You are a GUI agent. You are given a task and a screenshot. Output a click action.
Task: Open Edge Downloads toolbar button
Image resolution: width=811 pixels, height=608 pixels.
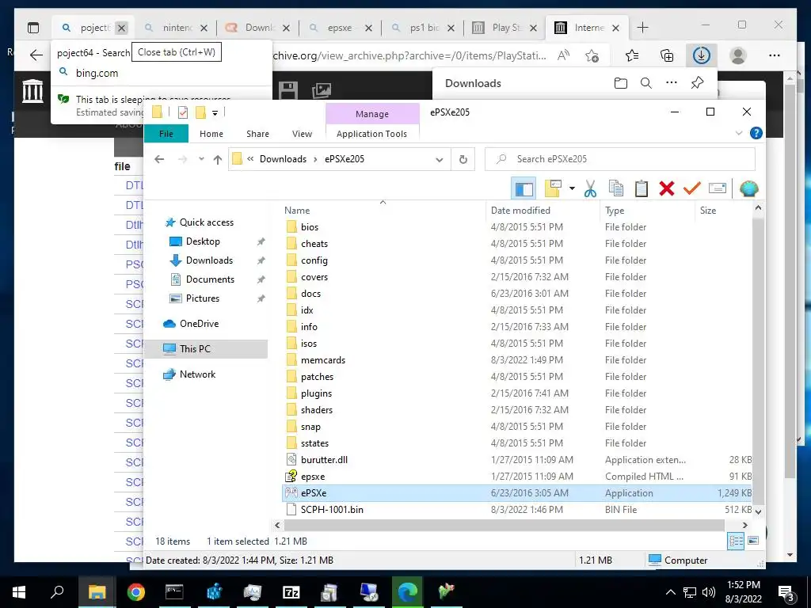click(702, 55)
